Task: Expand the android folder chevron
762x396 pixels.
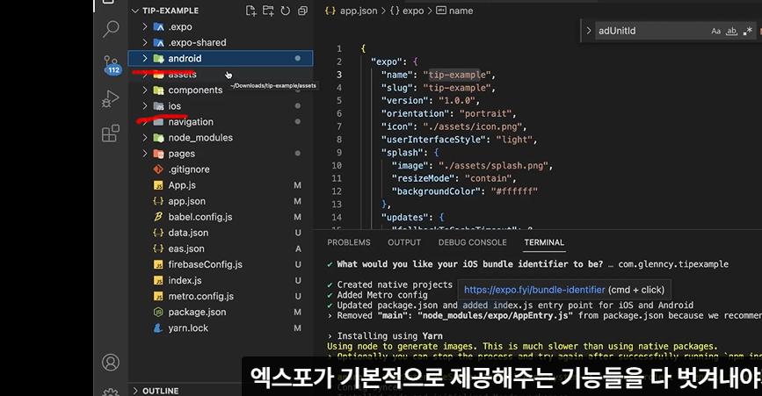Action: point(145,58)
